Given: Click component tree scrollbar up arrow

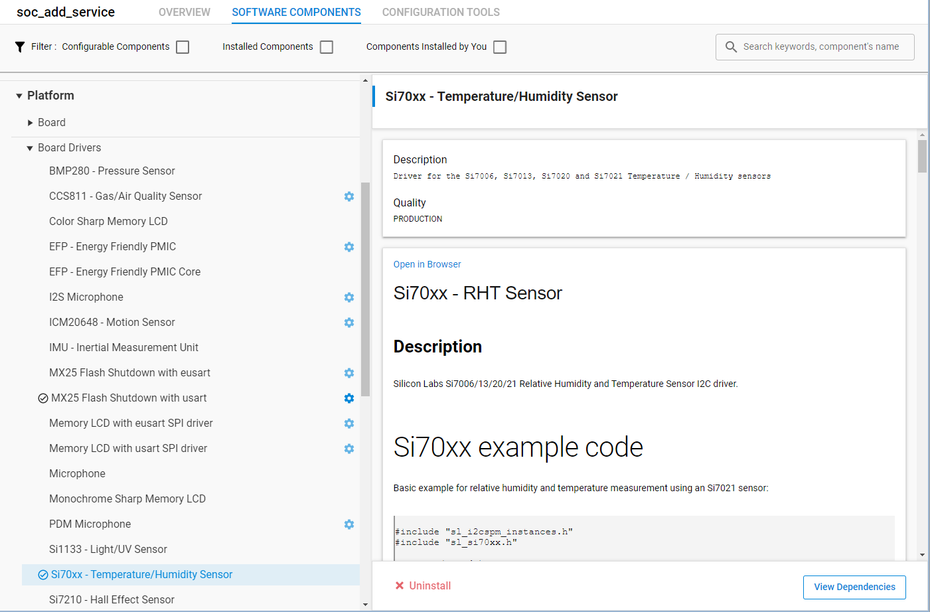Looking at the screenshot, I should (x=365, y=80).
